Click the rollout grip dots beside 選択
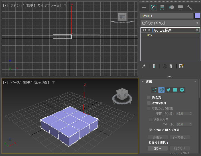 (x=195, y=82)
